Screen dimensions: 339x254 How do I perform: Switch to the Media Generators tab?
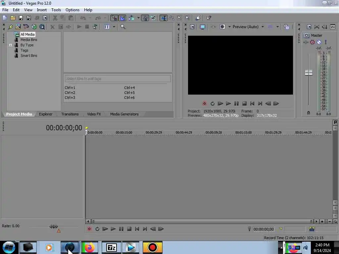point(124,114)
